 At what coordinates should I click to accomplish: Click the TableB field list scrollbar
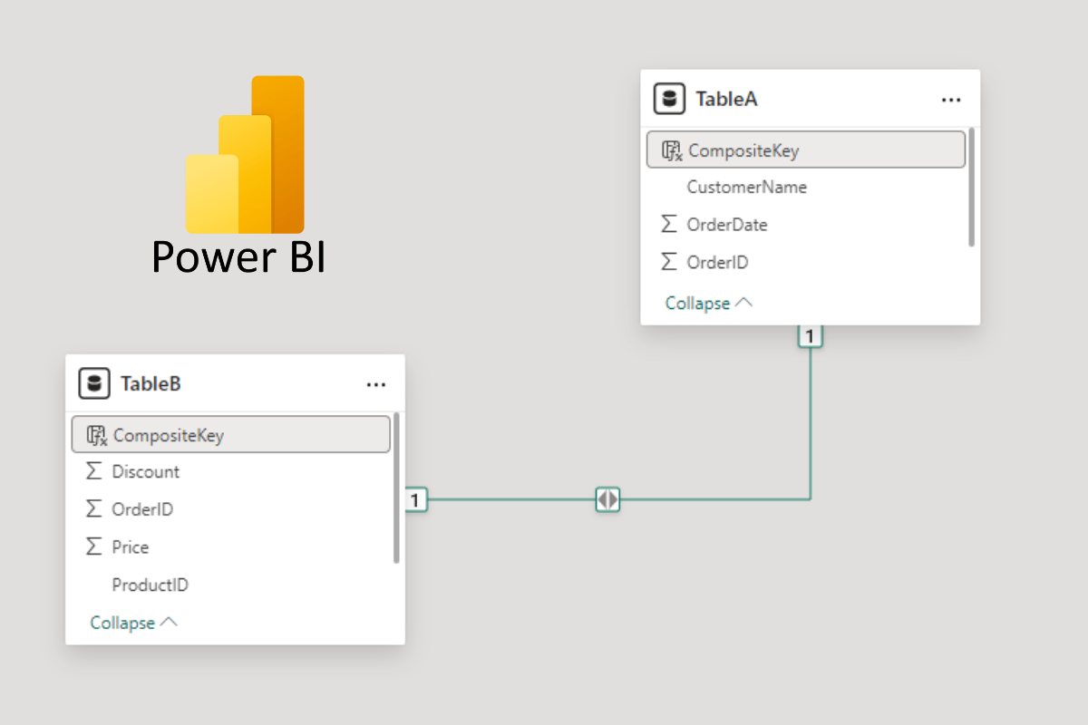point(396,489)
